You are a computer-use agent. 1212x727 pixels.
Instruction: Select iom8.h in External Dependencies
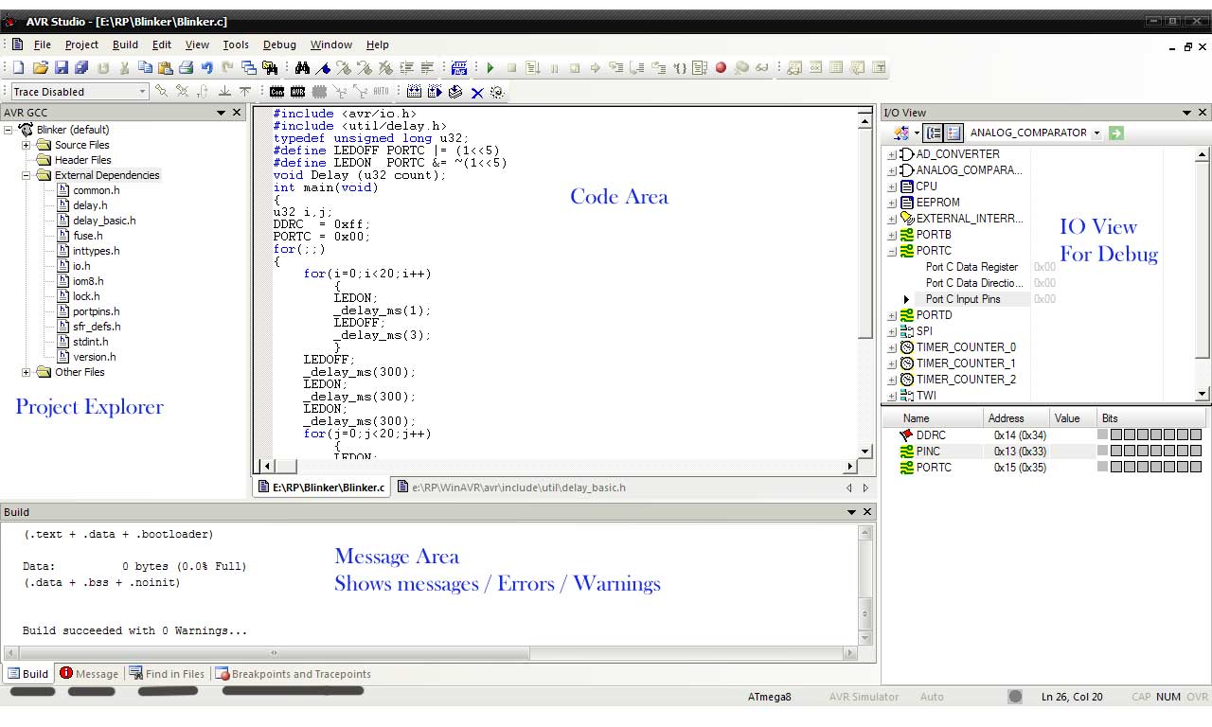pos(88,281)
